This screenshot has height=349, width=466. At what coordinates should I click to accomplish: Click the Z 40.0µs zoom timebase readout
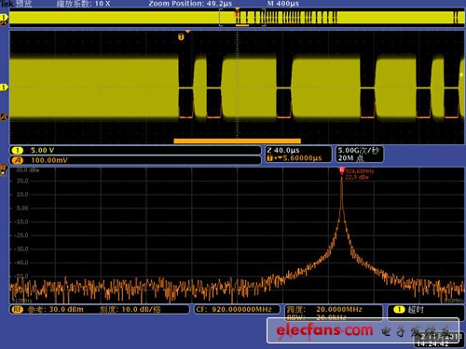pos(282,150)
